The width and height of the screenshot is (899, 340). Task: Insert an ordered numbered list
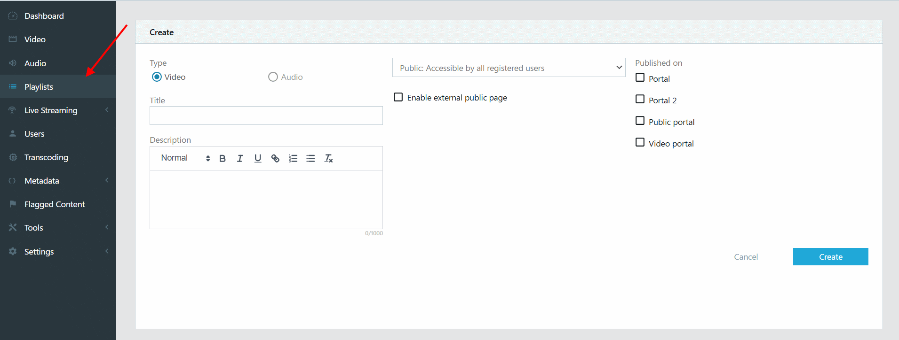293,158
